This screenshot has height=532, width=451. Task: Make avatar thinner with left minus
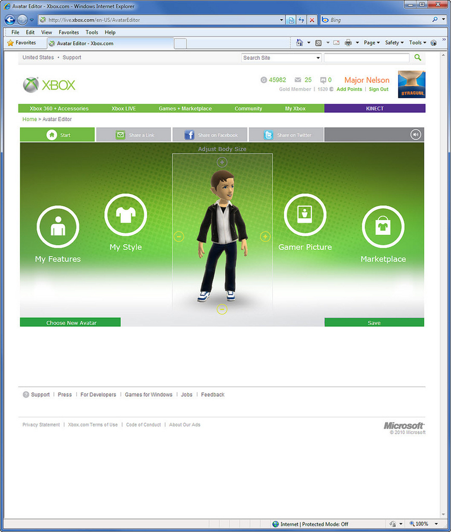179,237
